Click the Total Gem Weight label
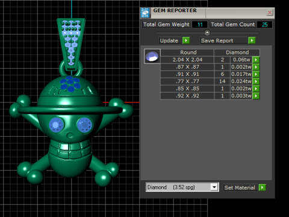This screenshot has width=289, height=217. [166, 25]
